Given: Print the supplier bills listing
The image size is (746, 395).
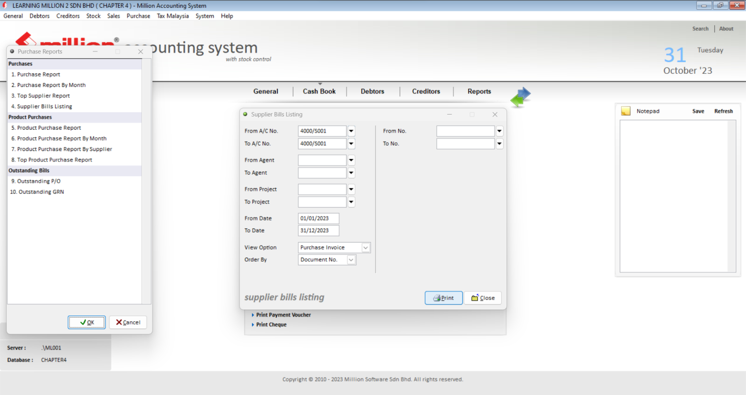Looking at the screenshot, I should (x=443, y=298).
